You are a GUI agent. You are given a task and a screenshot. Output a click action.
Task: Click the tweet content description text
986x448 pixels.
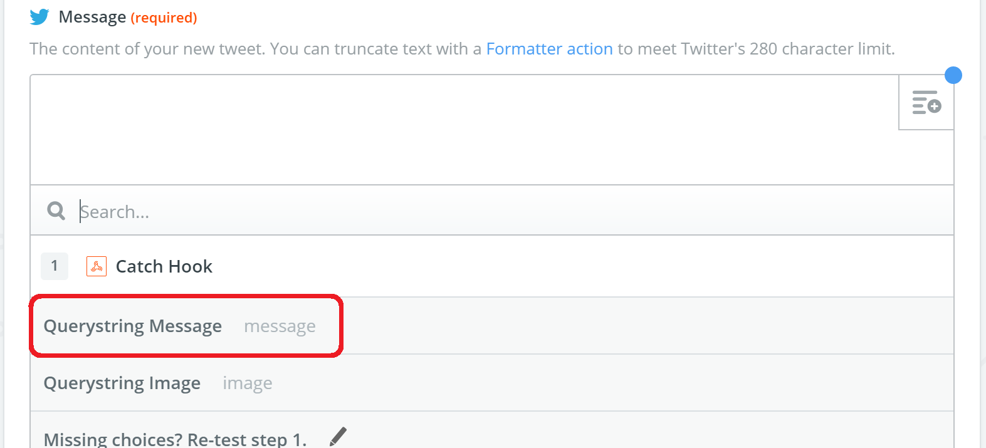462,49
